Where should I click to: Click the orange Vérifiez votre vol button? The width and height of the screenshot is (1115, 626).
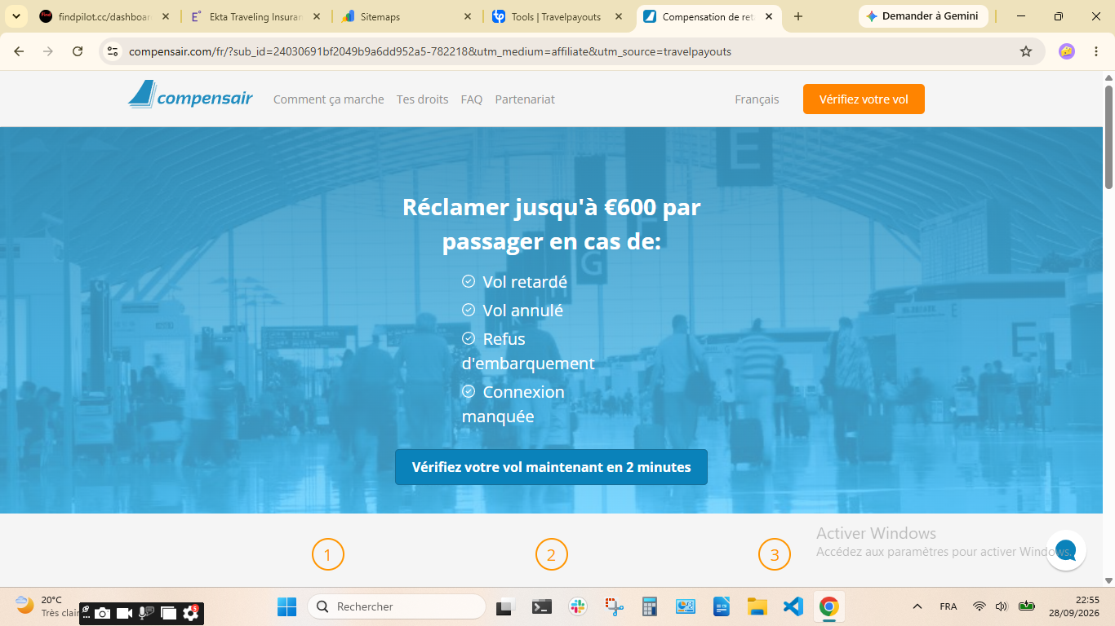coord(864,99)
